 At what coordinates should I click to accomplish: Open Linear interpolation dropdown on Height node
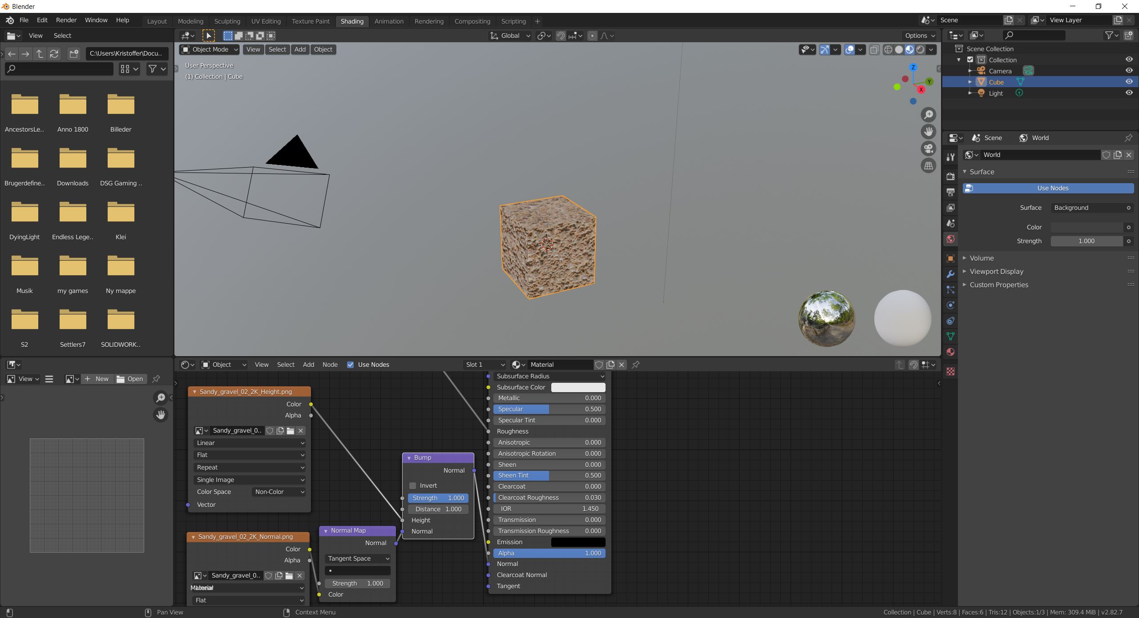click(250, 443)
